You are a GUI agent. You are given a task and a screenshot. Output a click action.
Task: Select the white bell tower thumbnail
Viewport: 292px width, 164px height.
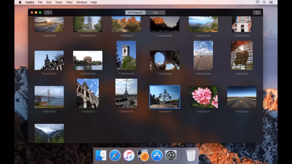point(126,55)
